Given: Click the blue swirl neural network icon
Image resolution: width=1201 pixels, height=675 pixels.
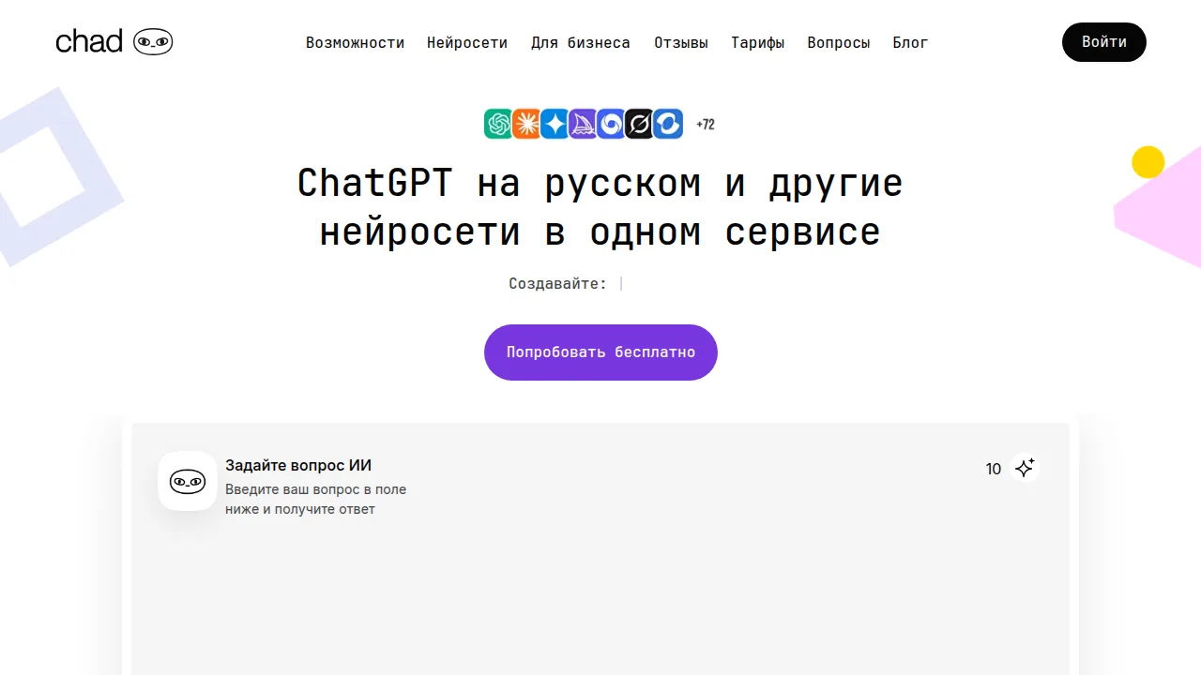Looking at the screenshot, I should tap(611, 124).
